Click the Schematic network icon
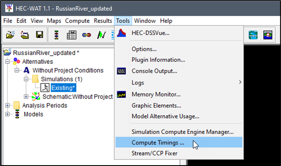281x166 pixels. (x=36, y=97)
